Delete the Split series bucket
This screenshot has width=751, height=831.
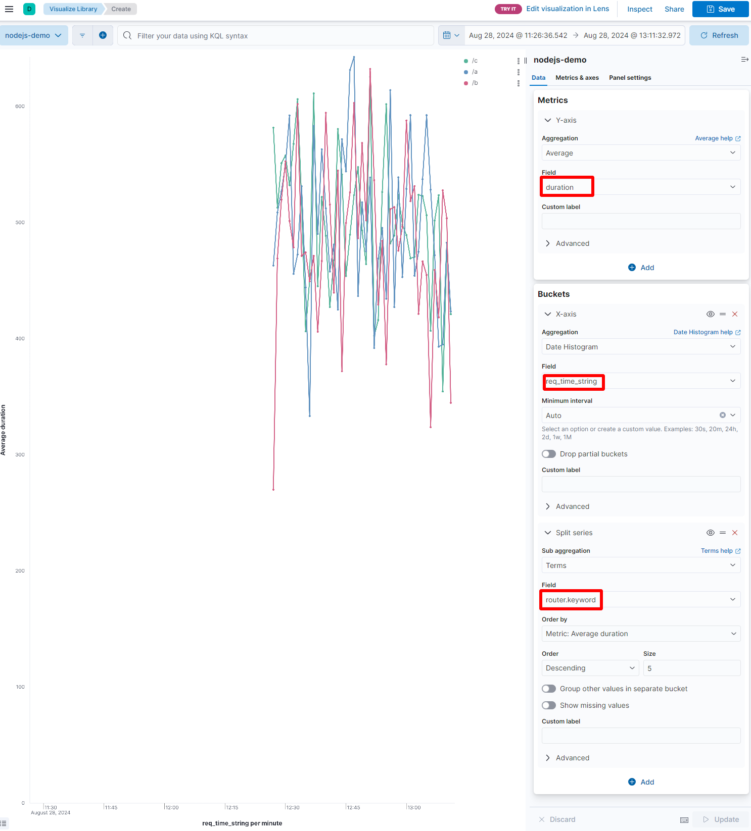[735, 533]
